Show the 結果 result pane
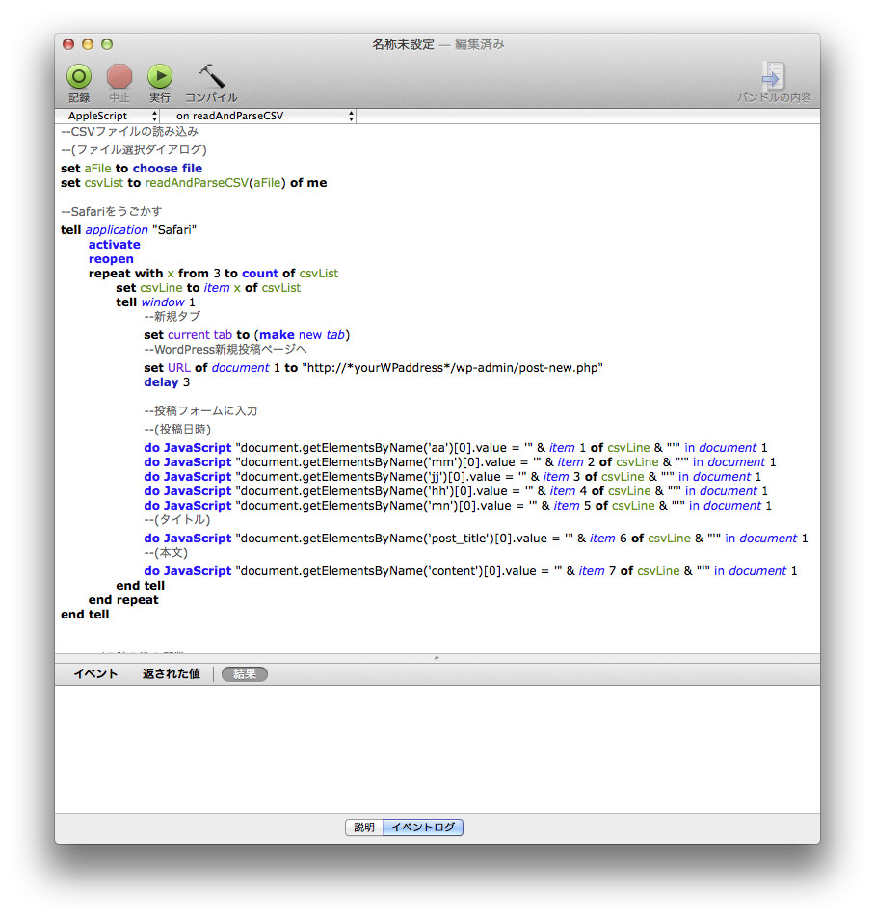Image resolution: width=875 pixels, height=920 pixels. [x=243, y=673]
